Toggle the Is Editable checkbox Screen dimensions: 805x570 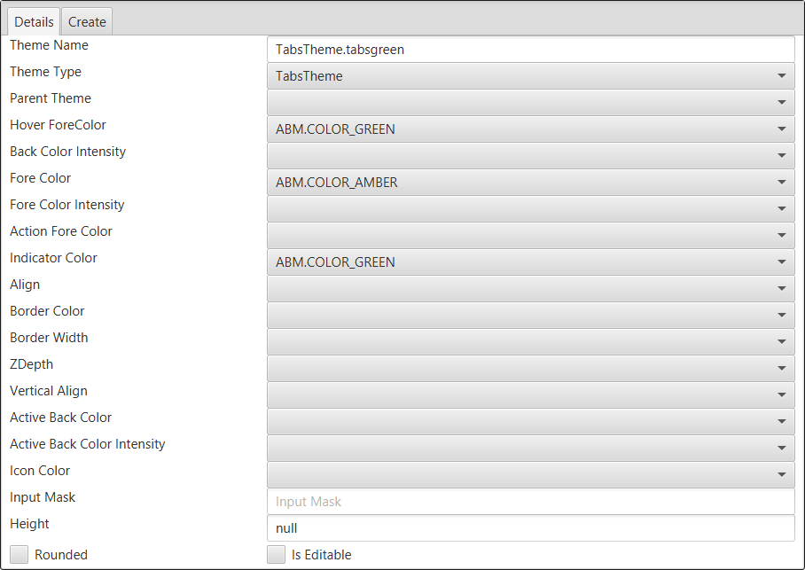point(277,555)
